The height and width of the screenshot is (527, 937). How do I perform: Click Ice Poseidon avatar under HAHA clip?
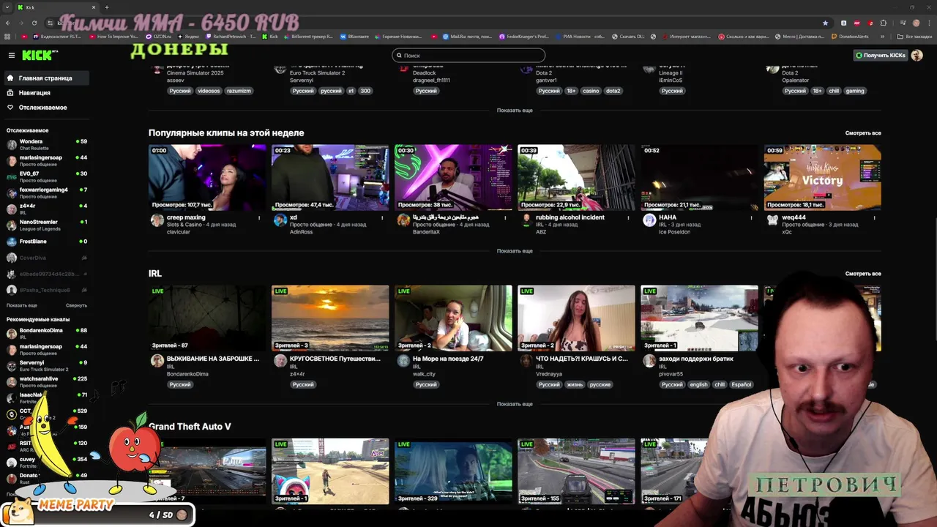click(x=649, y=220)
